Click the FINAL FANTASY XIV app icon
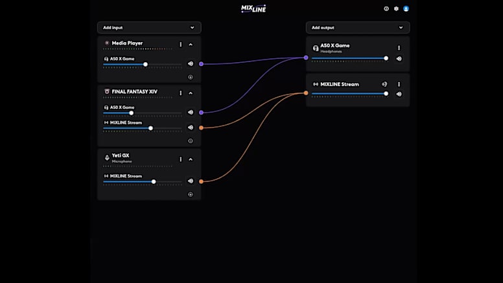The image size is (503, 283). click(x=107, y=92)
